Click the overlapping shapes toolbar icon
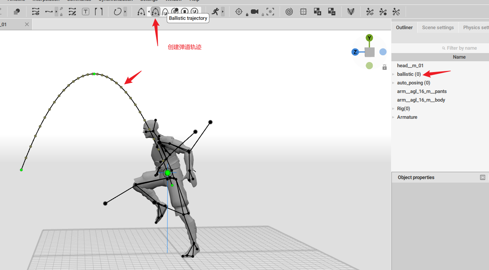Image resolution: width=489 pixels, height=270 pixels. click(x=16, y=12)
